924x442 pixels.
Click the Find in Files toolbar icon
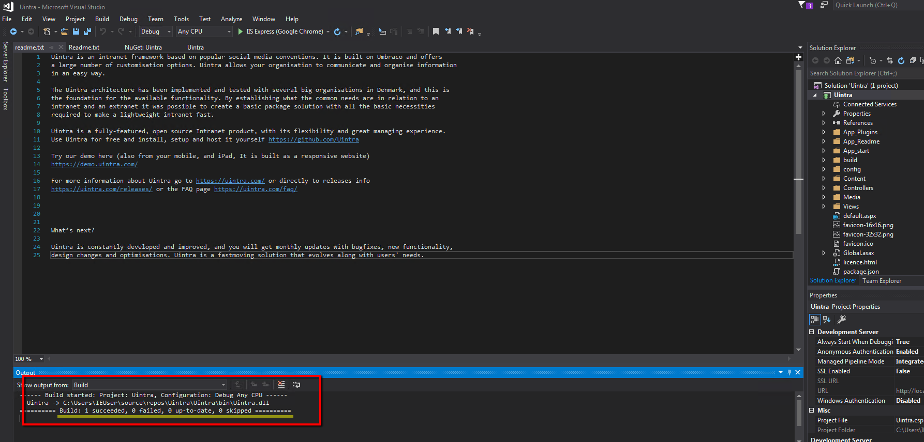pyautogui.click(x=359, y=31)
